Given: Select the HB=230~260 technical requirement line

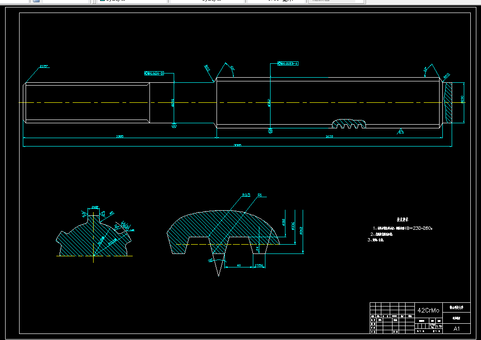Looking at the screenshot, I should click(403, 228).
